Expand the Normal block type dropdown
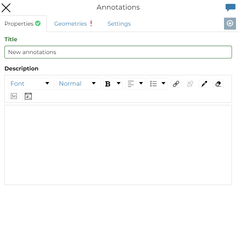 click(79, 84)
